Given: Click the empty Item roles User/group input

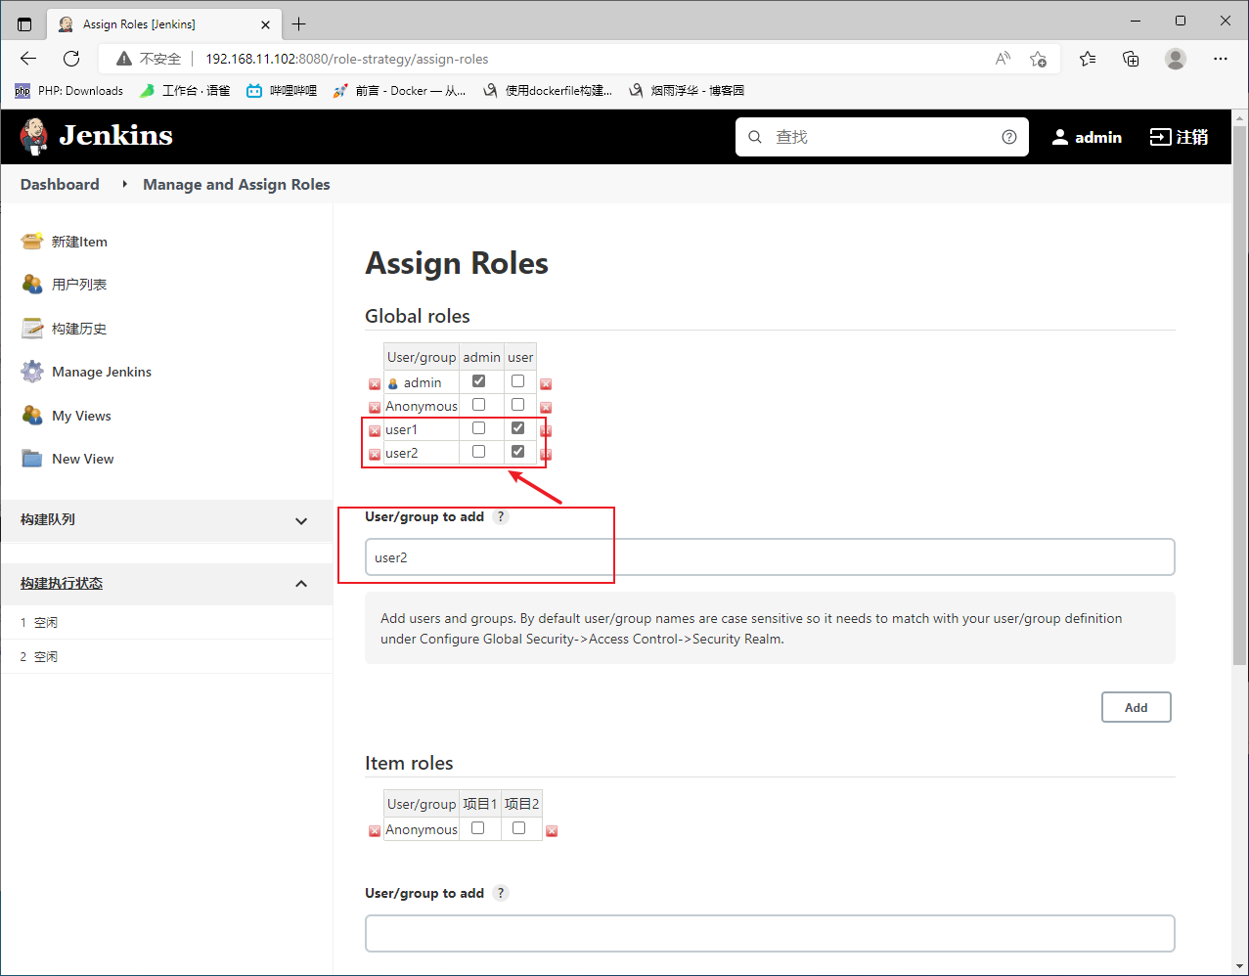Looking at the screenshot, I should (x=770, y=934).
